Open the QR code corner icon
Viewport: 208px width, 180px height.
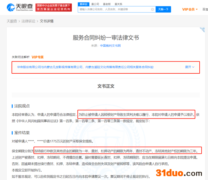pos(202,30)
